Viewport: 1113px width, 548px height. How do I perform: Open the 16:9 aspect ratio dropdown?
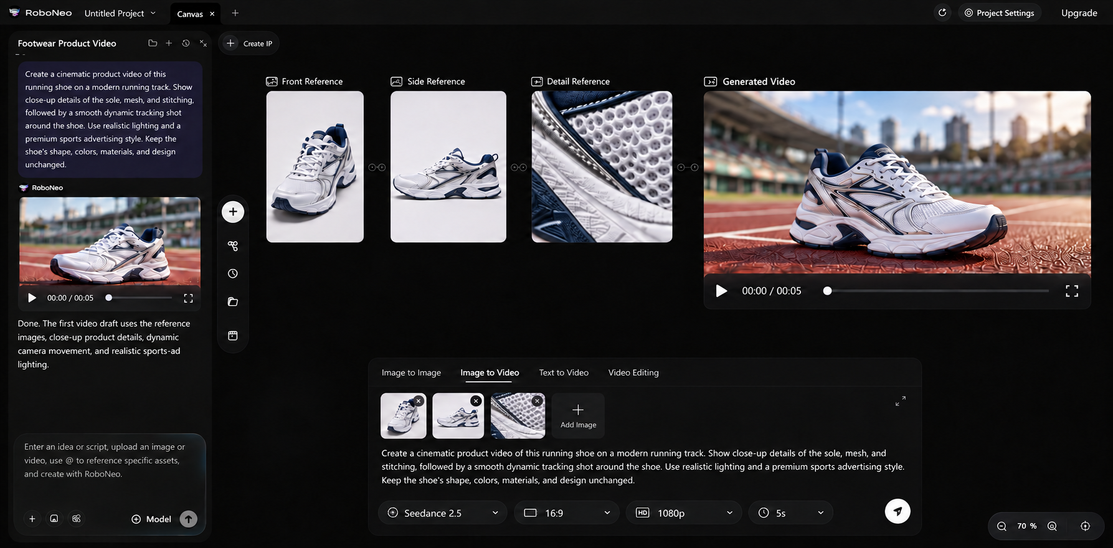click(567, 513)
